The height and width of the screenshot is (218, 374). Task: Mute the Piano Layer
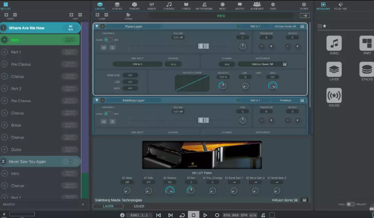tap(103, 47)
